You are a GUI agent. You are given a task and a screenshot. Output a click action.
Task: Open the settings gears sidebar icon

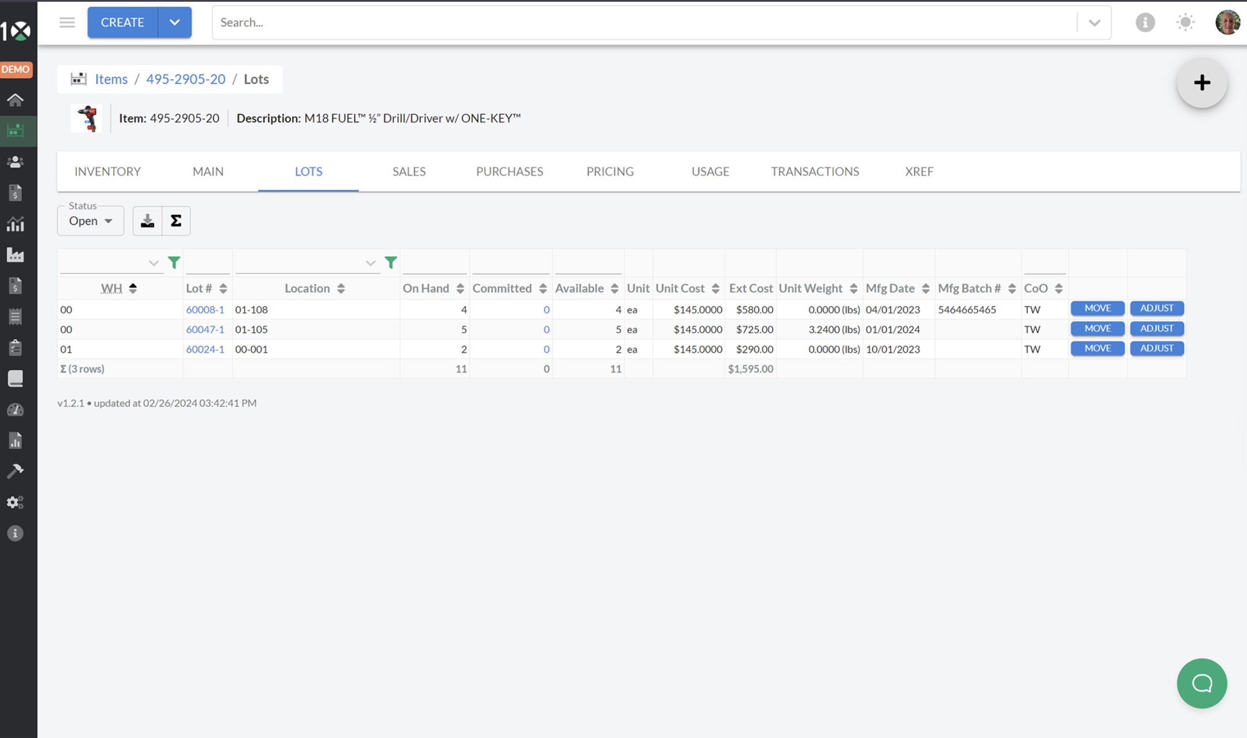[16, 503]
